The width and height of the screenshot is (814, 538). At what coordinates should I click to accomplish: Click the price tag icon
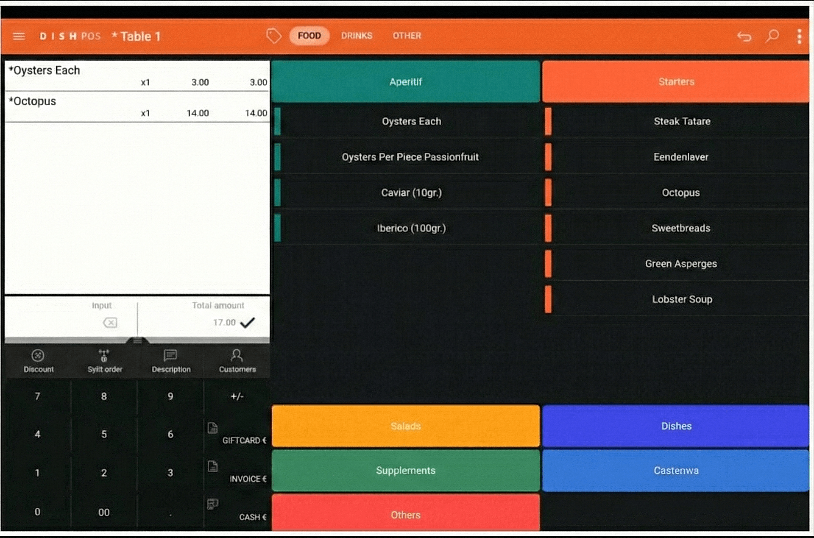click(x=273, y=36)
